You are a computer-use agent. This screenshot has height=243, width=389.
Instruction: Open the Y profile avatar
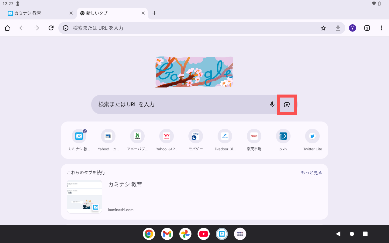pos(353,28)
